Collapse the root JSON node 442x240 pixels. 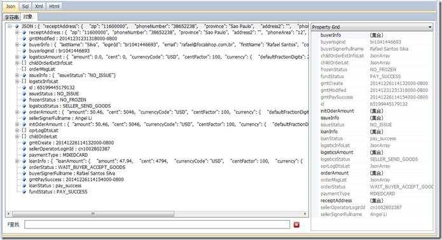(10, 27)
